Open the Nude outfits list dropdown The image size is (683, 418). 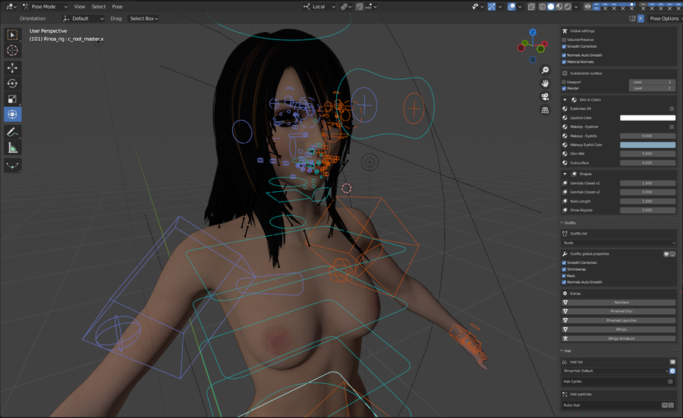[x=619, y=243]
